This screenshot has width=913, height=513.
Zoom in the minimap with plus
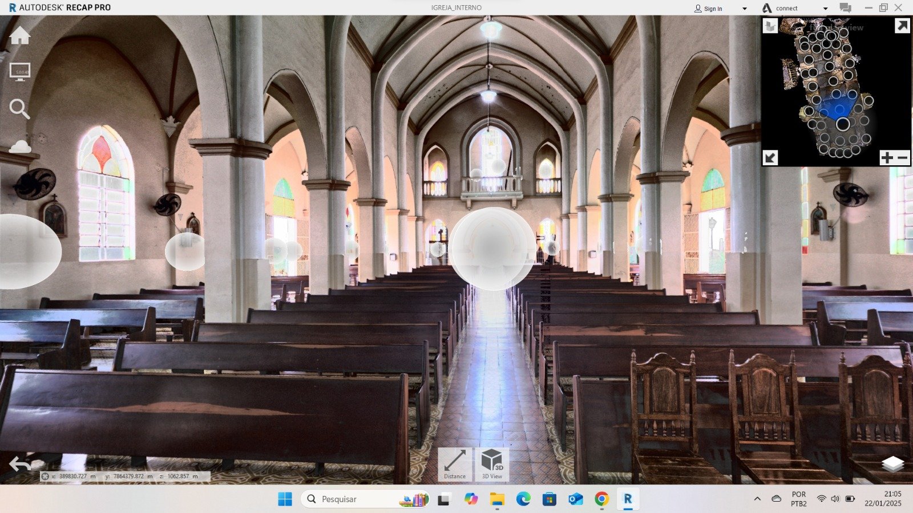[x=887, y=158]
